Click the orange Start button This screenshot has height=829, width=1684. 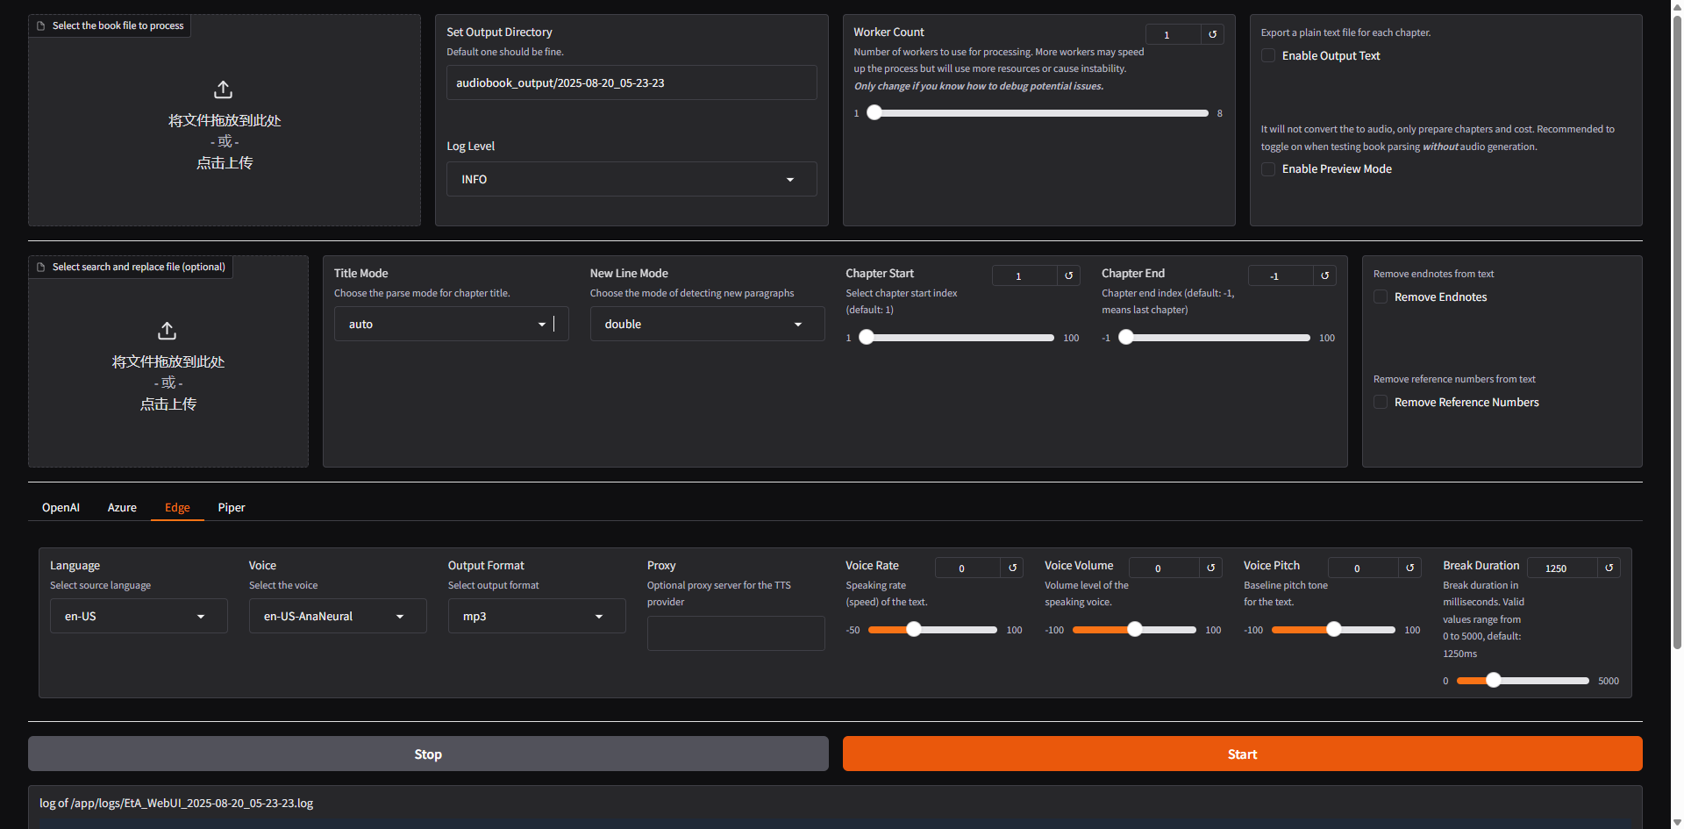coord(1242,754)
